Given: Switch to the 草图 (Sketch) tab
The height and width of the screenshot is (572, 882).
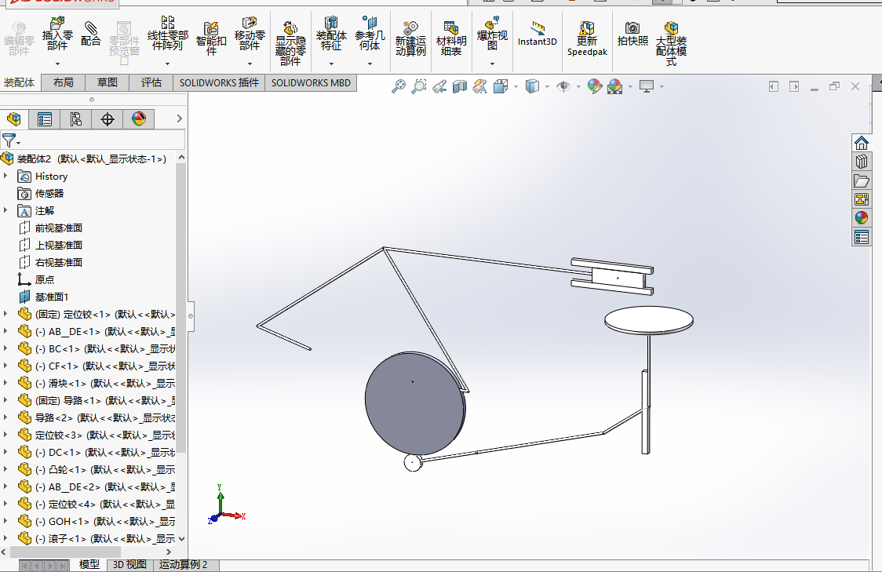Looking at the screenshot, I should (107, 82).
